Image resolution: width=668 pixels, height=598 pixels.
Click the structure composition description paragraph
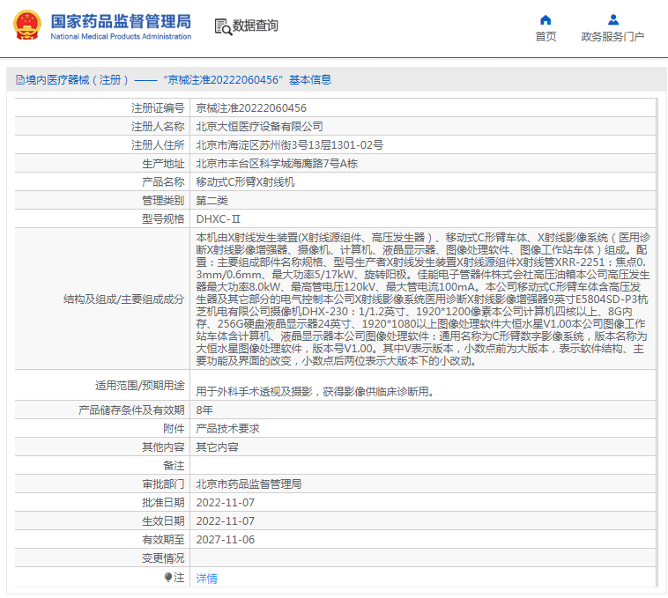423,299
